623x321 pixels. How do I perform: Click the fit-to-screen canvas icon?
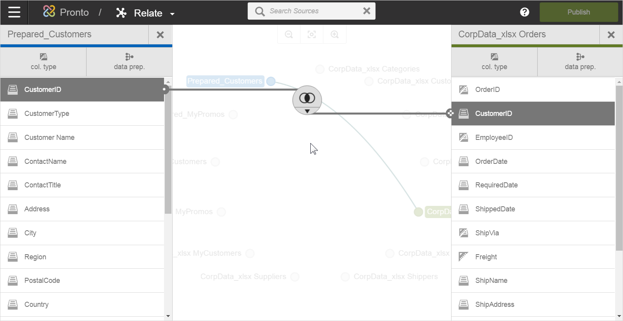[311, 35]
